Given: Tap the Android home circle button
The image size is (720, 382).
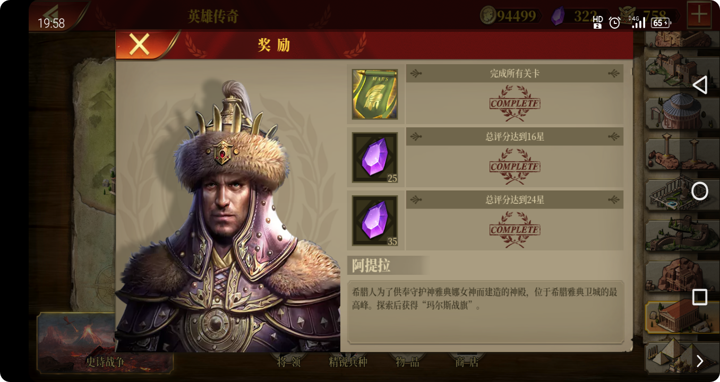Looking at the screenshot, I should click(x=700, y=190).
